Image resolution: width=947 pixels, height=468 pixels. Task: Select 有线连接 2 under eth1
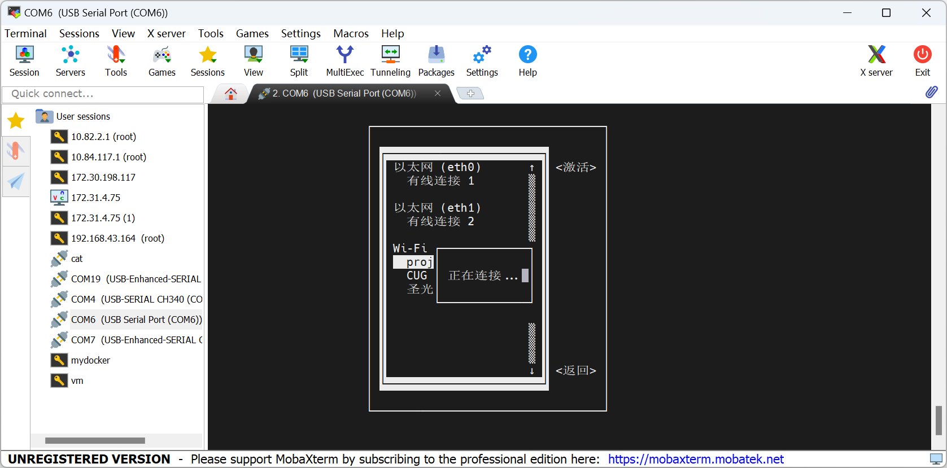tap(441, 221)
